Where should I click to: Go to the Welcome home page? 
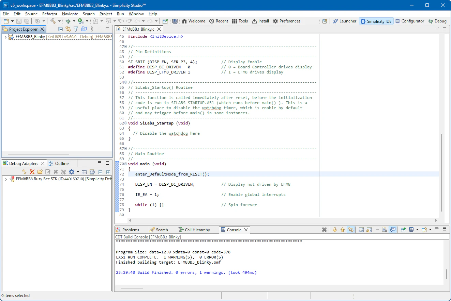[x=194, y=21]
